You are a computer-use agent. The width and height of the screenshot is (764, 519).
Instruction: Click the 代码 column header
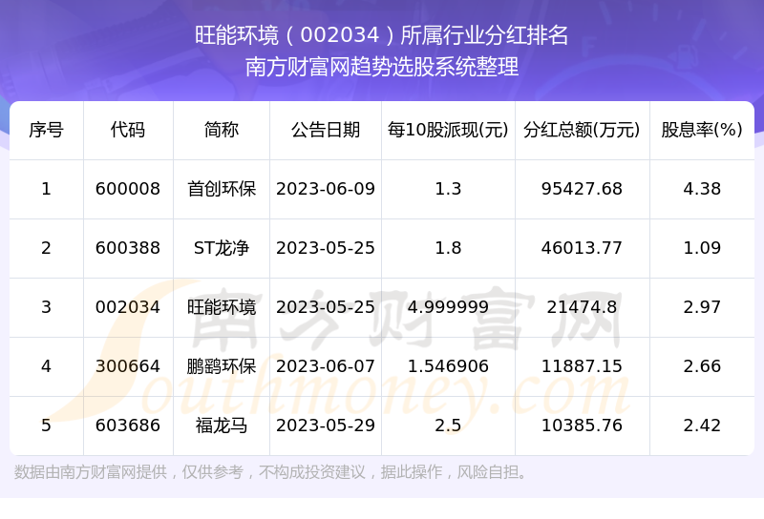pyautogui.click(x=128, y=130)
